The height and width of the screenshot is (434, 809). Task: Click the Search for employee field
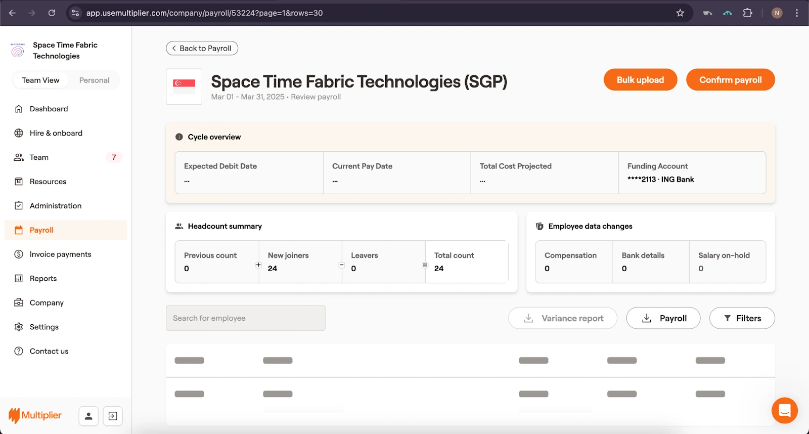point(246,318)
